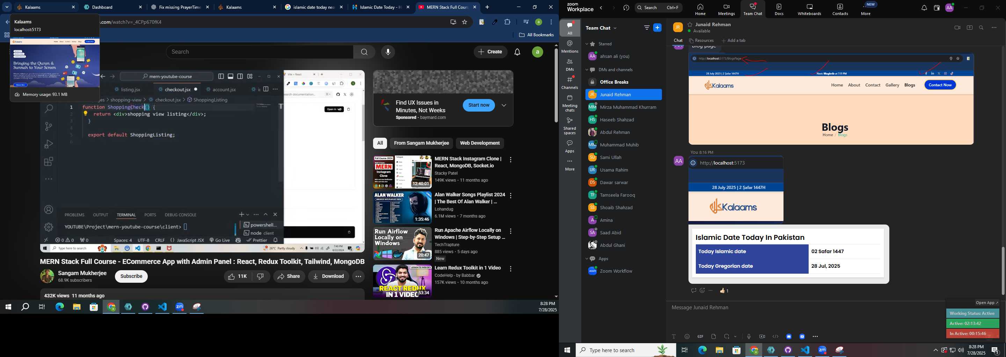Switch to islamic date today Chrome tab
The width and height of the screenshot is (1006, 357).
(x=315, y=7)
